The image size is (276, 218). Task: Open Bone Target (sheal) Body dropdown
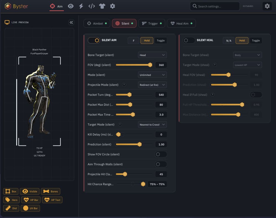pos(247,55)
